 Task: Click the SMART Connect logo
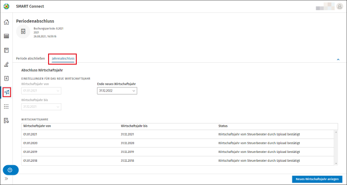[6, 6]
